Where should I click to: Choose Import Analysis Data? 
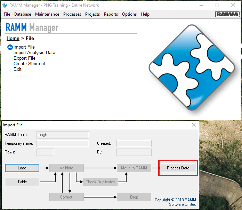point(34,52)
